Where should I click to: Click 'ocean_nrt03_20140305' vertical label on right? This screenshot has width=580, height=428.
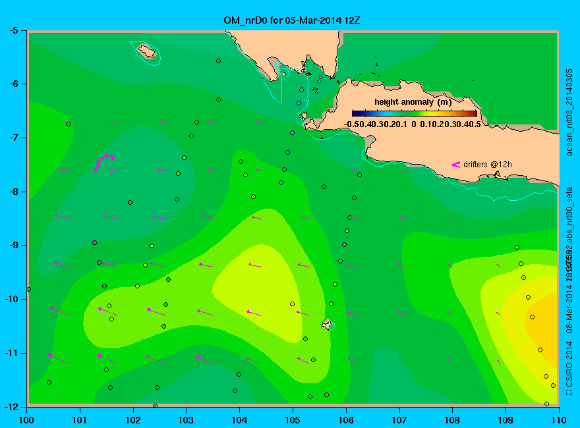[x=569, y=113]
